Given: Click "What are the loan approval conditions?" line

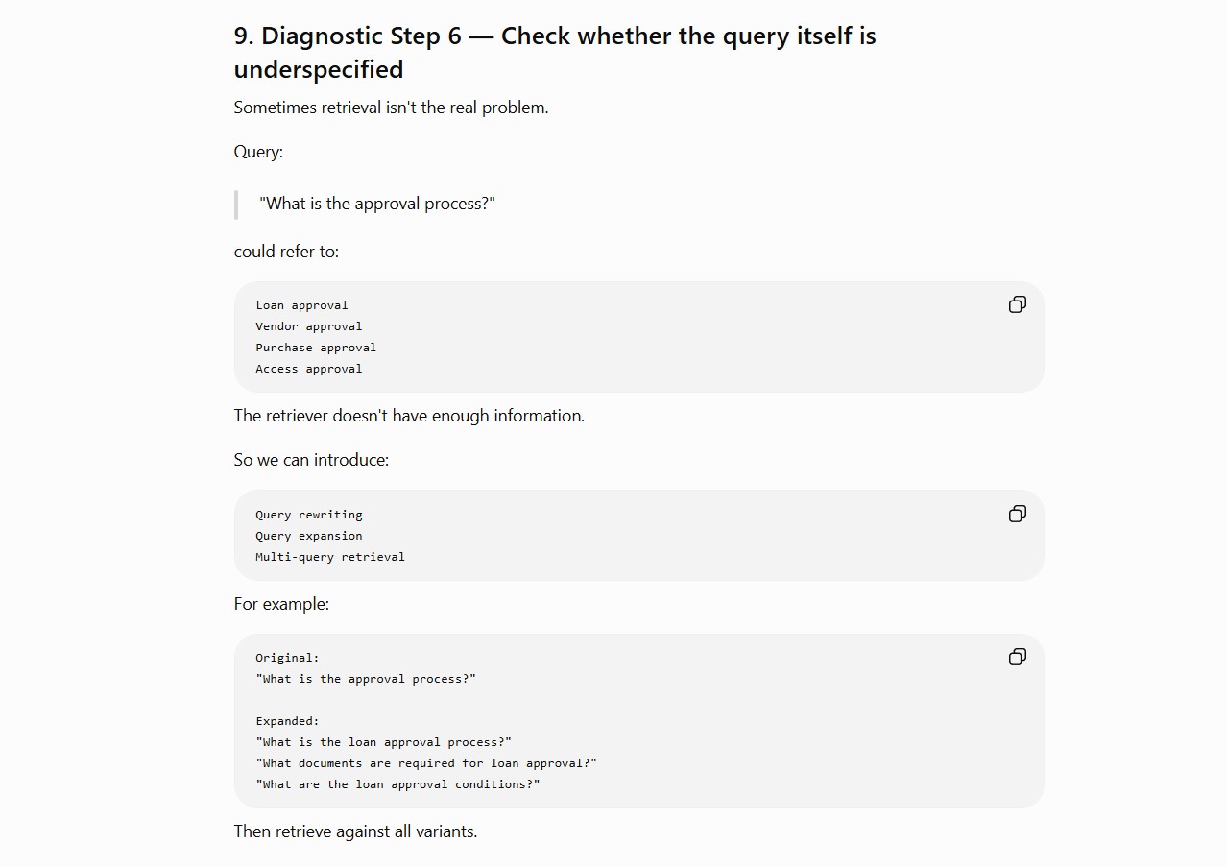Looking at the screenshot, I should coord(397,784).
